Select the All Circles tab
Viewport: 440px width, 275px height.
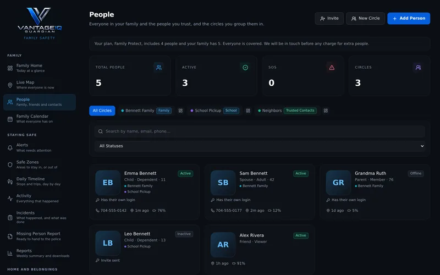click(102, 111)
